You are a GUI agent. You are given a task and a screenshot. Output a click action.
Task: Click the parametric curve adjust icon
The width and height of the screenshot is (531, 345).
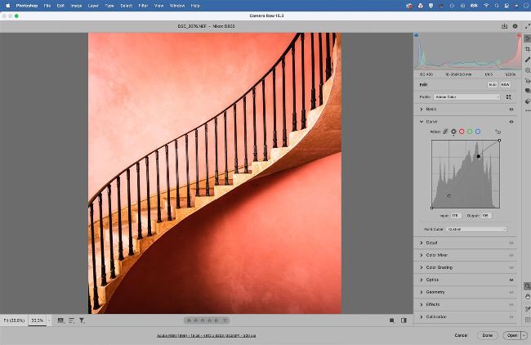pos(446,131)
